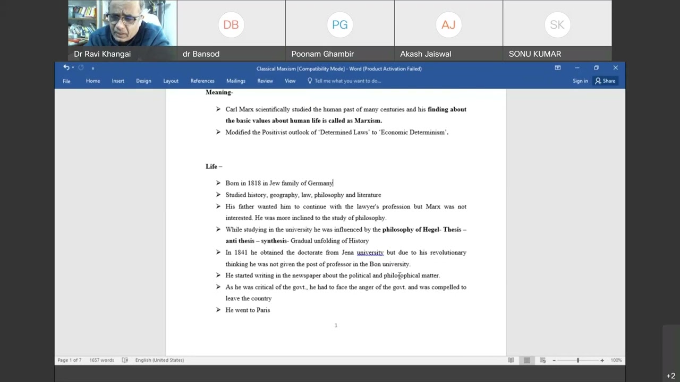Viewport: 680px width, 382px height.
Task: Select dr Bansod participant tile
Action: point(231,30)
